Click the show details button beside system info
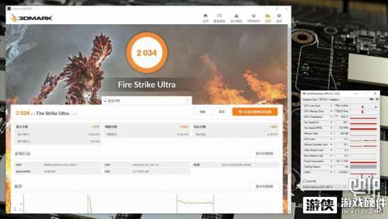The height and width of the screenshot is (219, 388). [264, 154]
